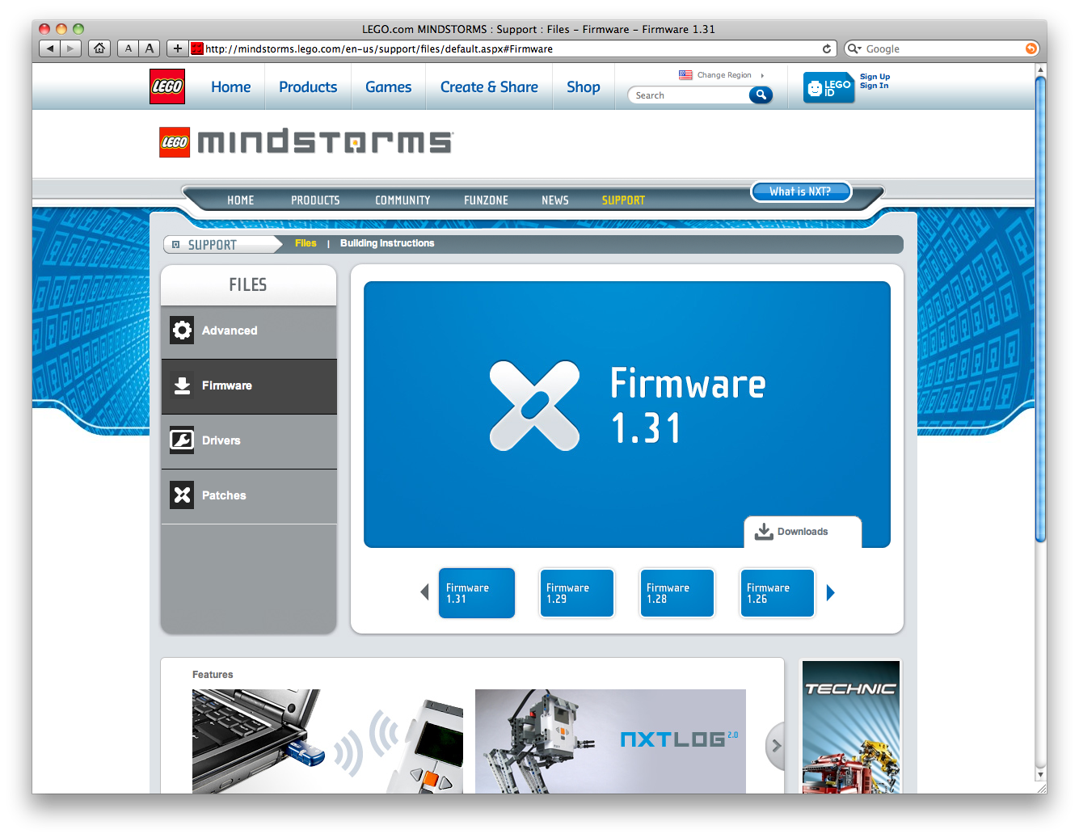This screenshot has width=1079, height=838.
Task: Click the Downloads icon on the Firmware card
Action: tap(764, 531)
